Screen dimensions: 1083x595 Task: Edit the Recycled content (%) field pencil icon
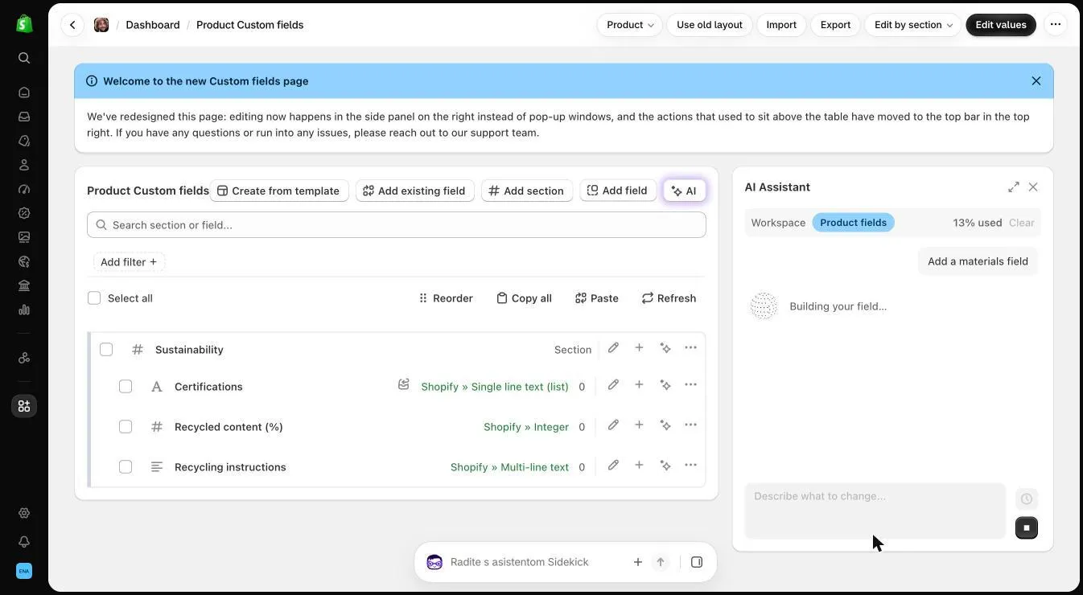click(613, 425)
